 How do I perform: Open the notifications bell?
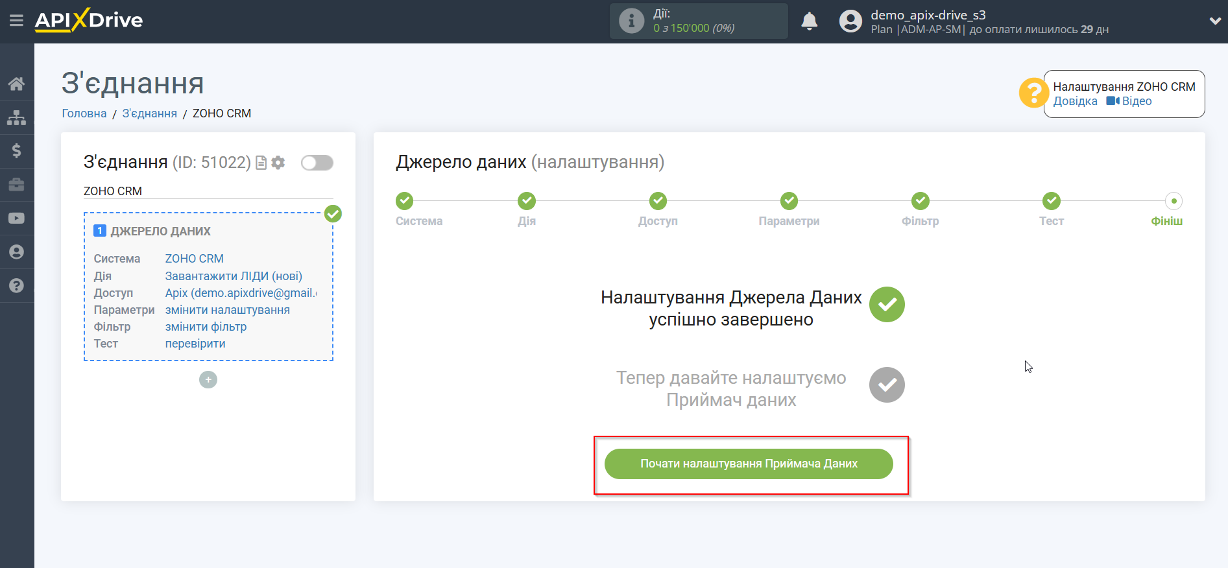[809, 21]
